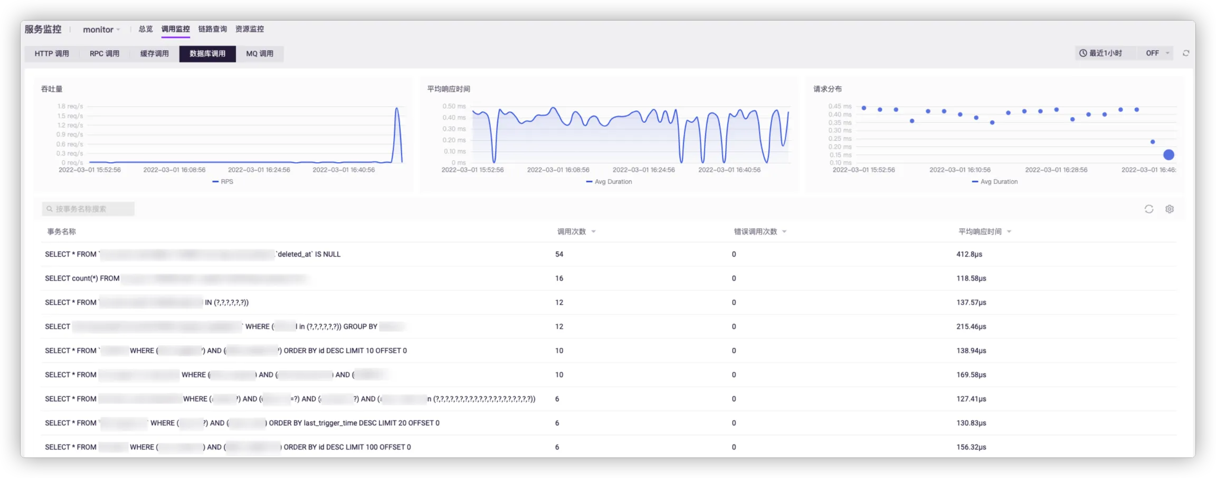Open the 链路查询 navigation item
The height and width of the screenshot is (478, 1216).
pos(212,29)
